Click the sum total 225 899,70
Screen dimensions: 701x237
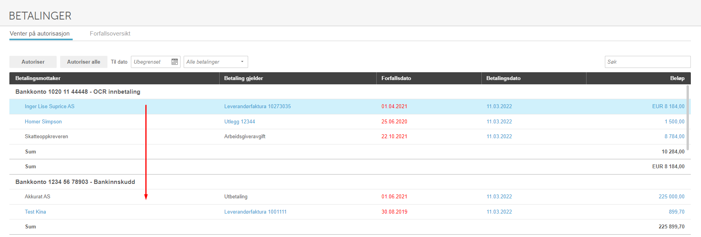[671, 226]
